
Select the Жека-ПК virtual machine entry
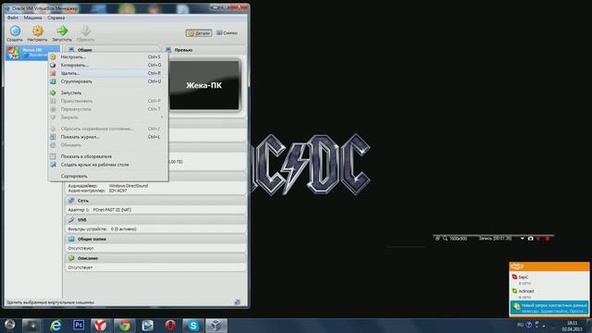pos(32,53)
